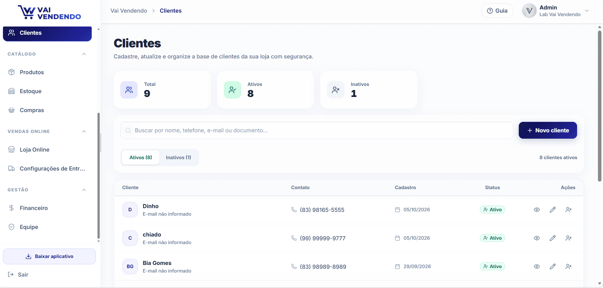This screenshot has height=288, width=603.
Task: Edit client chiado with pencil icon
Action: pos(553,238)
